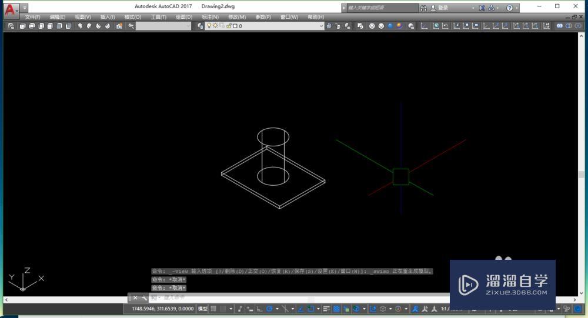Set UCS to World icon
The image size is (588, 318).
click(x=436, y=26)
